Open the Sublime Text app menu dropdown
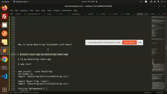167x94 pixels. coord(21,2)
